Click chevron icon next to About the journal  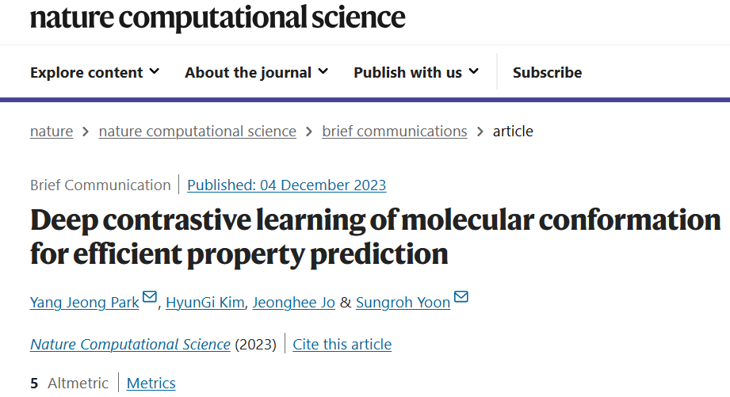[323, 71]
